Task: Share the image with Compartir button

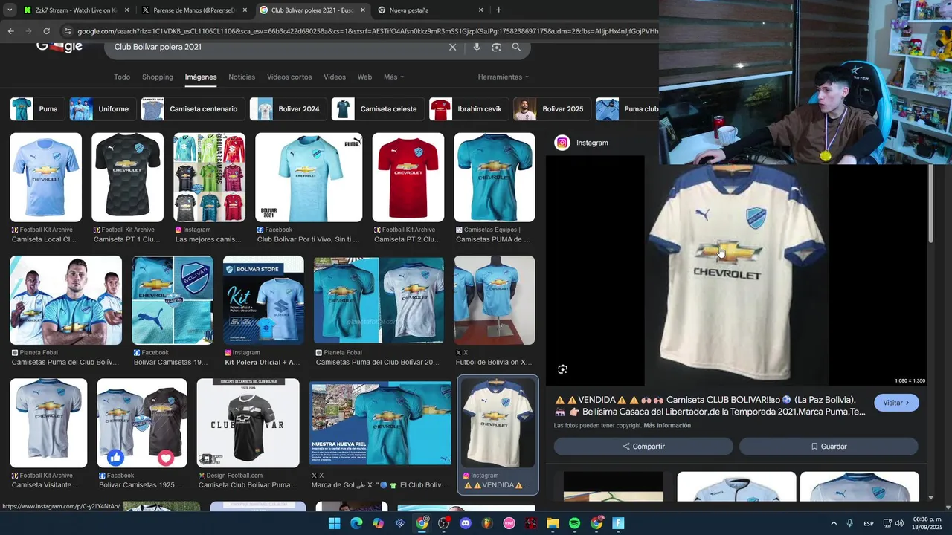Action: pyautogui.click(x=643, y=447)
